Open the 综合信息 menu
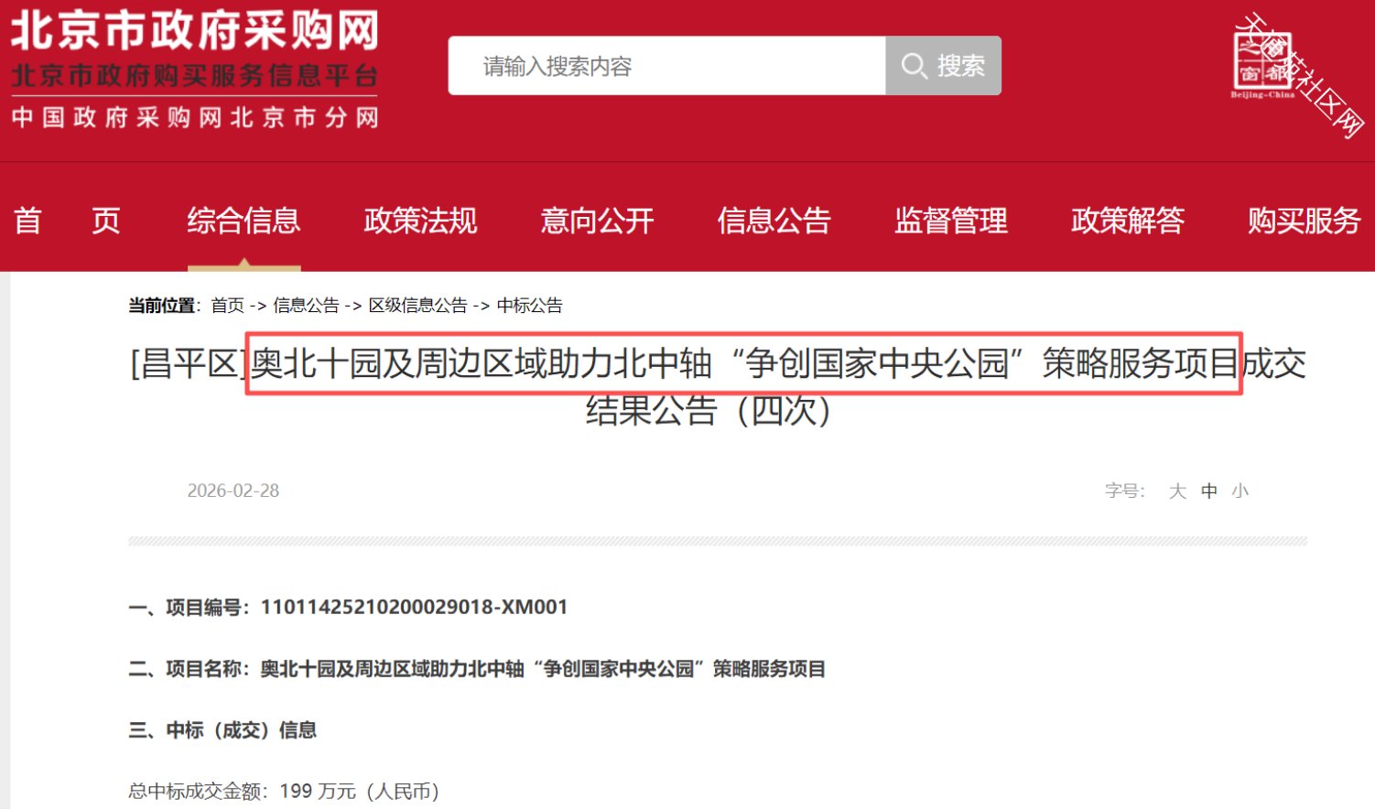Viewport: 1375px width, 809px height. (244, 221)
